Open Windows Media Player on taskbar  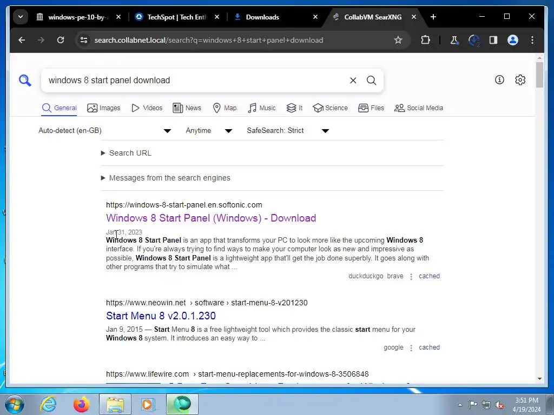148,404
